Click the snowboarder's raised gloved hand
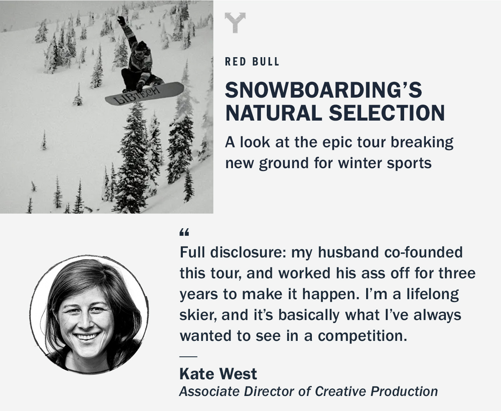The height and width of the screenshot is (411, 501). coord(121,20)
